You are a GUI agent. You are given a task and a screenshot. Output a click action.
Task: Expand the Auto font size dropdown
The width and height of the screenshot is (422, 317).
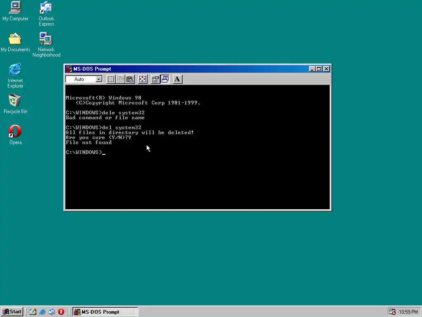99,79
